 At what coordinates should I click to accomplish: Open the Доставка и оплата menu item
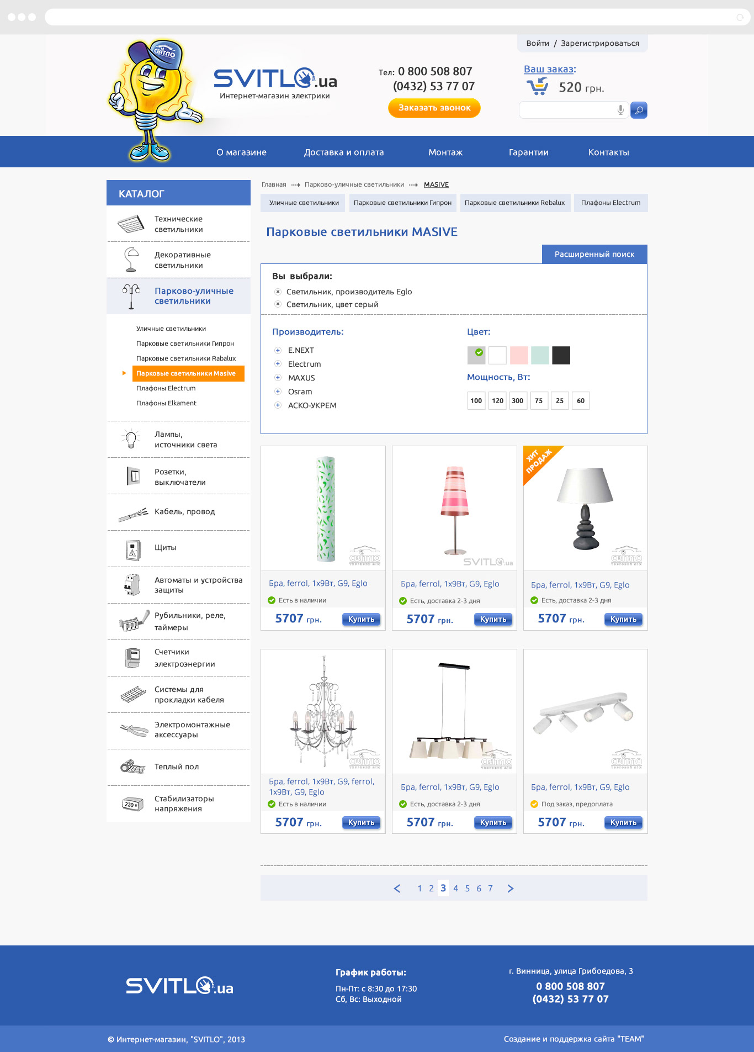[344, 152]
